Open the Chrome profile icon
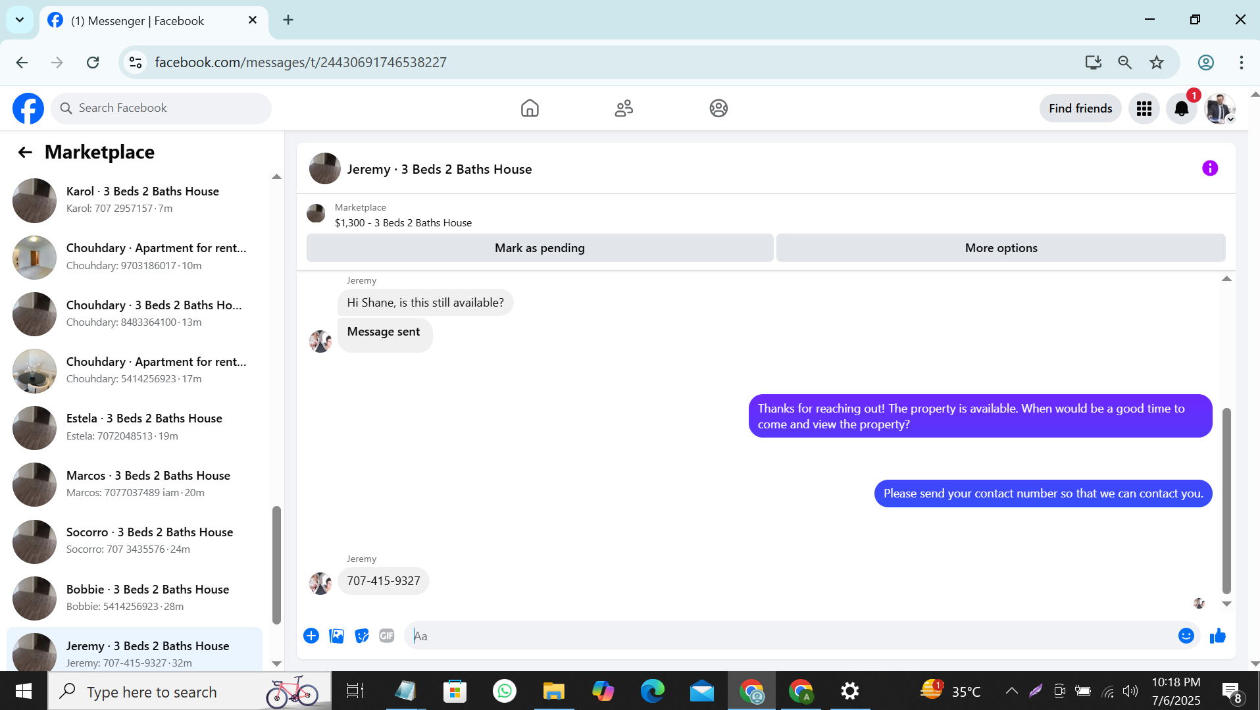Image resolution: width=1260 pixels, height=710 pixels. click(1206, 63)
